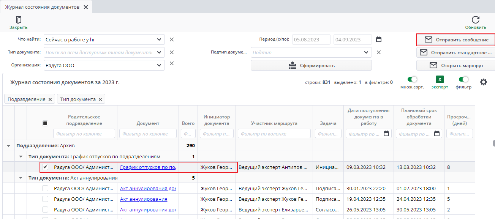Open Акт аннулирования link dated 30.01.2023

[148, 188]
